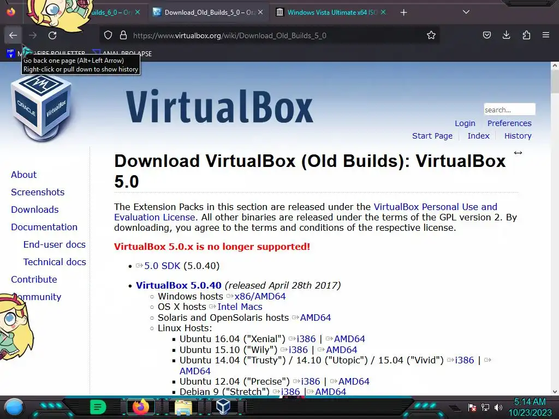The image size is (559, 419).
Task: Open the About sidebar link
Action: [x=23, y=175]
